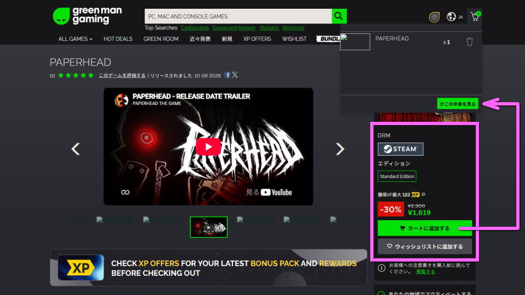Click the PC, MAC AND CONSOLE GAMES search field

pos(238,16)
